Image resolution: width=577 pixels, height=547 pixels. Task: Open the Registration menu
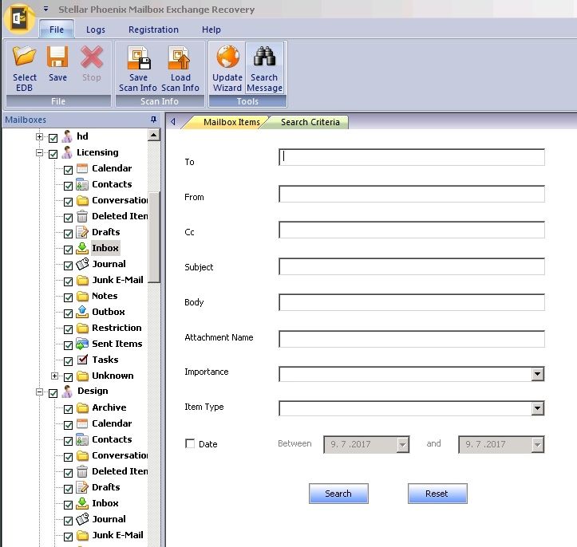[153, 30]
